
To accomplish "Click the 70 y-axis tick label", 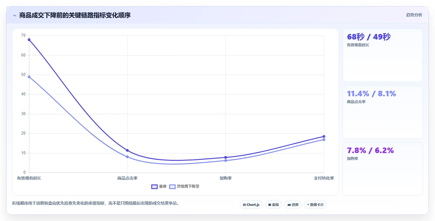I will (x=23, y=35).
